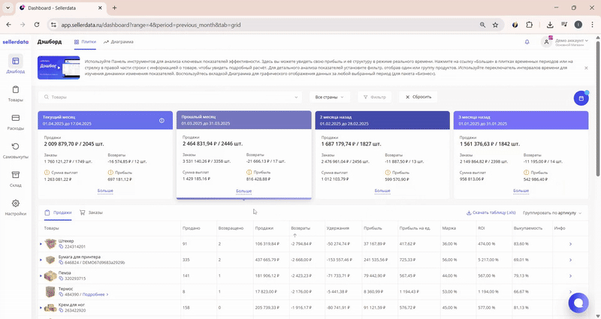601x319 pixels.
Task: Click copy icon next to 646824
Action: pos(61,263)
